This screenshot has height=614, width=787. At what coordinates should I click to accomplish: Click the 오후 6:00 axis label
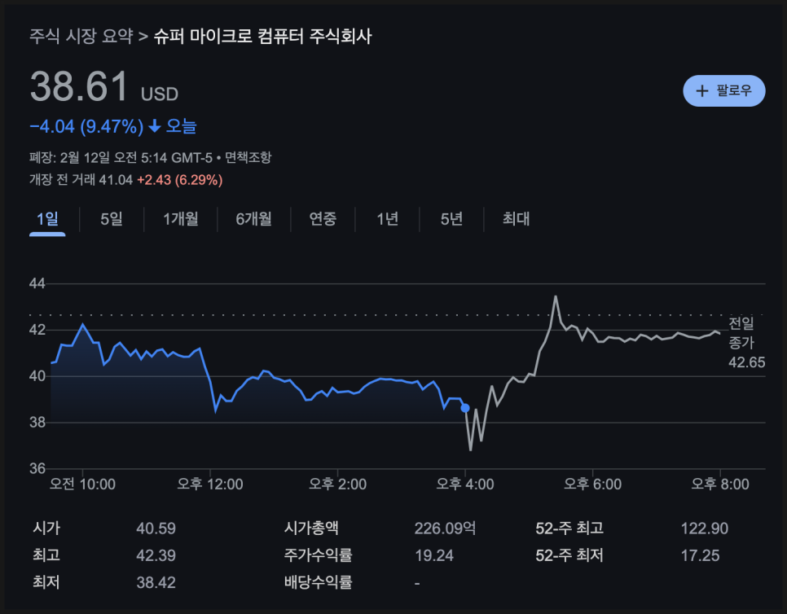(593, 484)
